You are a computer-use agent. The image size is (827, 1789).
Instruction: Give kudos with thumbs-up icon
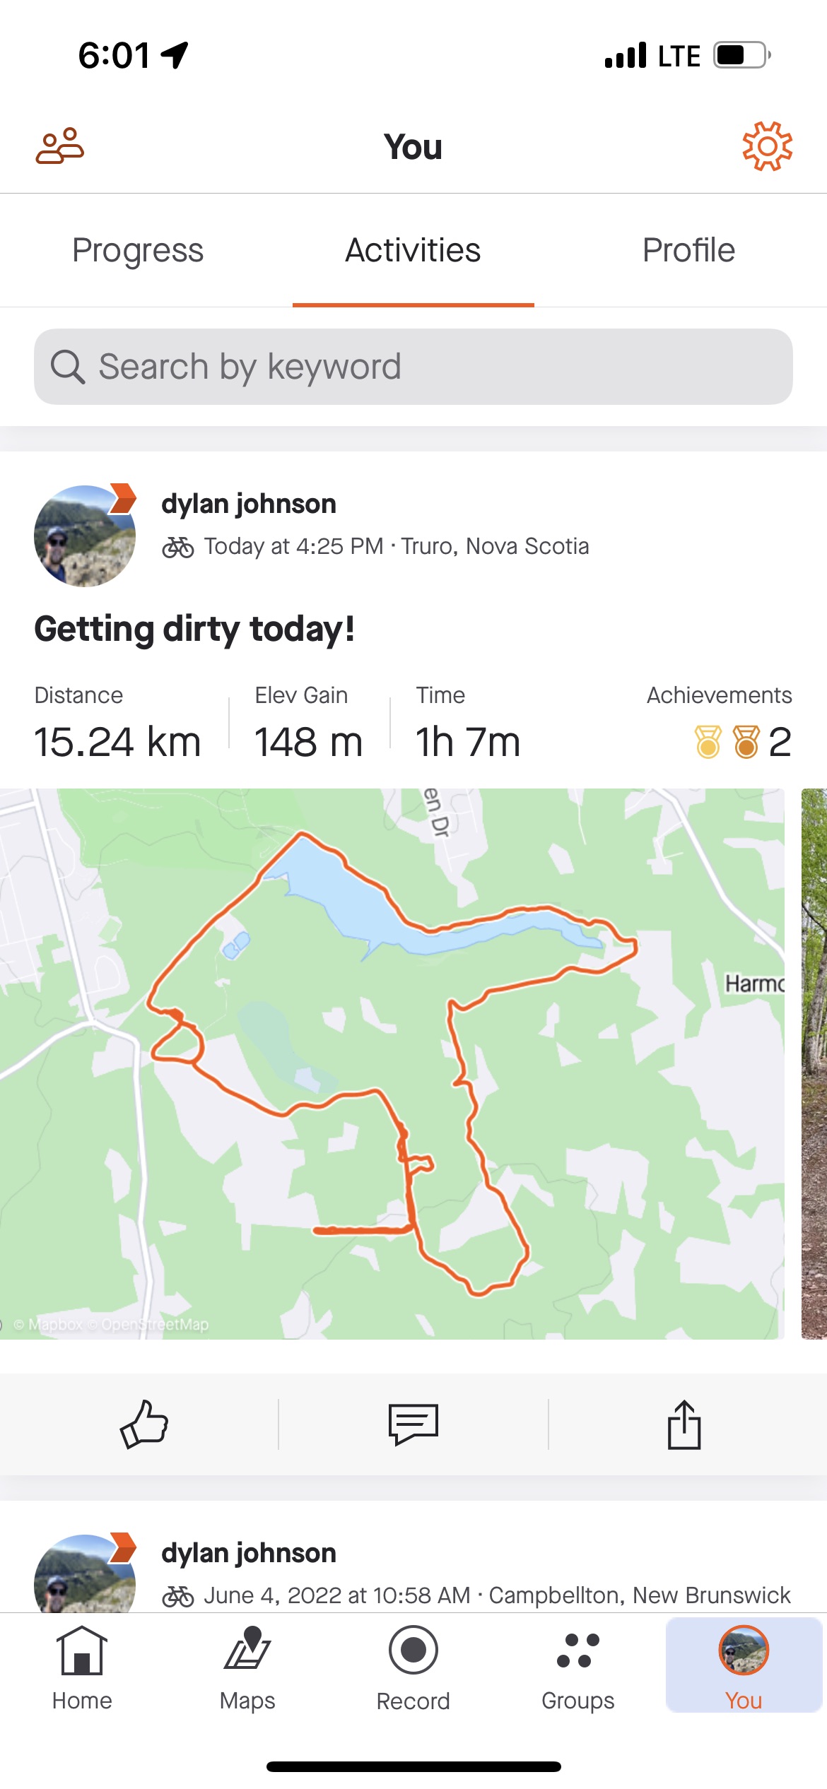coord(144,1424)
